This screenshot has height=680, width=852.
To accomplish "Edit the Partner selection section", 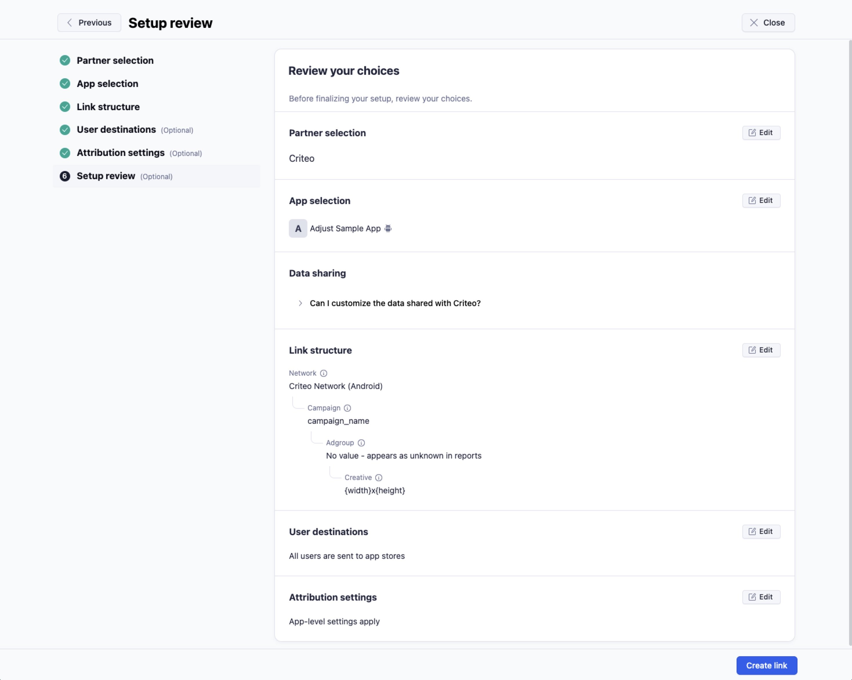I will (x=761, y=133).
